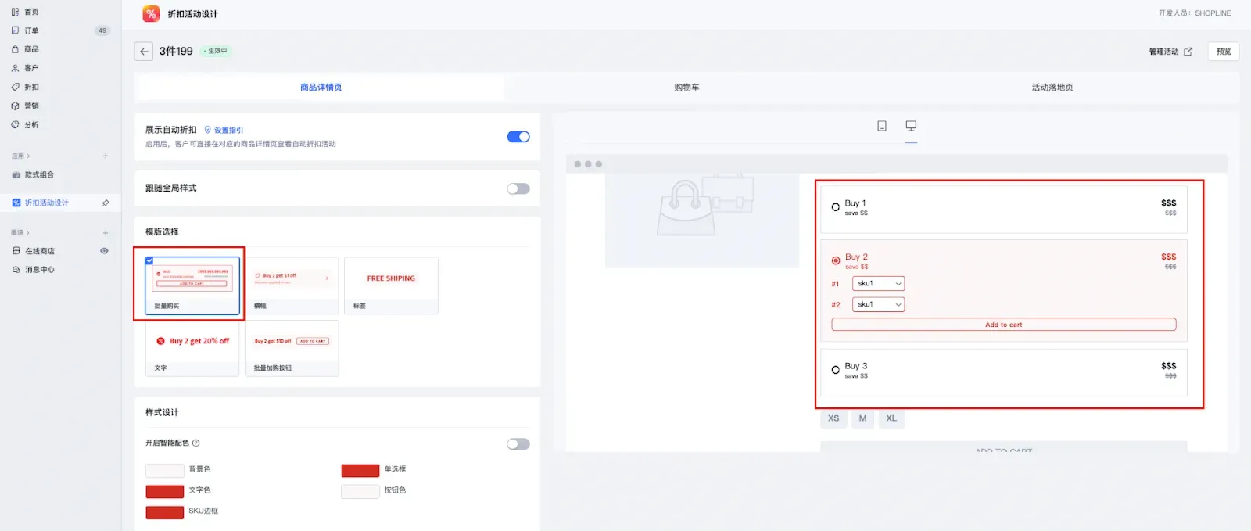Open the #2 sku1 dropdown
This screenshot has height=531, width=1251.
[x=878, y=305]
